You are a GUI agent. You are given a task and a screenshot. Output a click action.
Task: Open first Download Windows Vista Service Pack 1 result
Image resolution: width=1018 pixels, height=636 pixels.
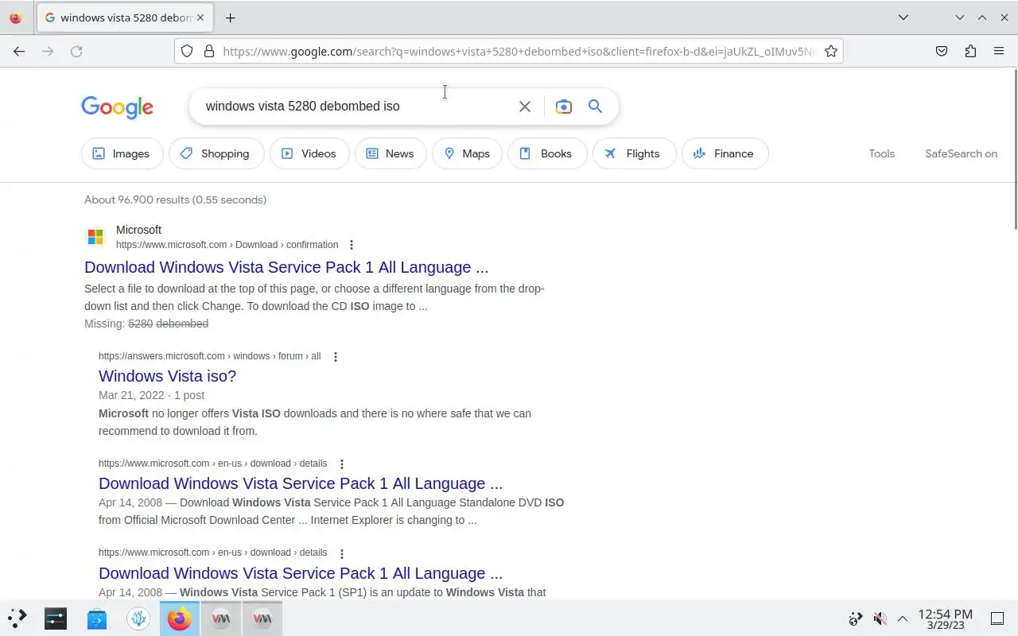point(286,267)
